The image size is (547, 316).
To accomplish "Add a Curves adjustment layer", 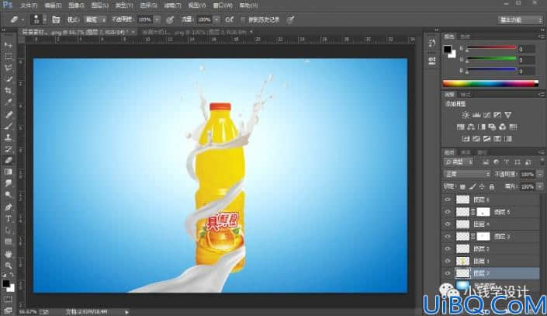I will tap(487, 115).
